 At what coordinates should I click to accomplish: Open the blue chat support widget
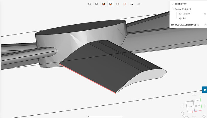pos(205,90)
